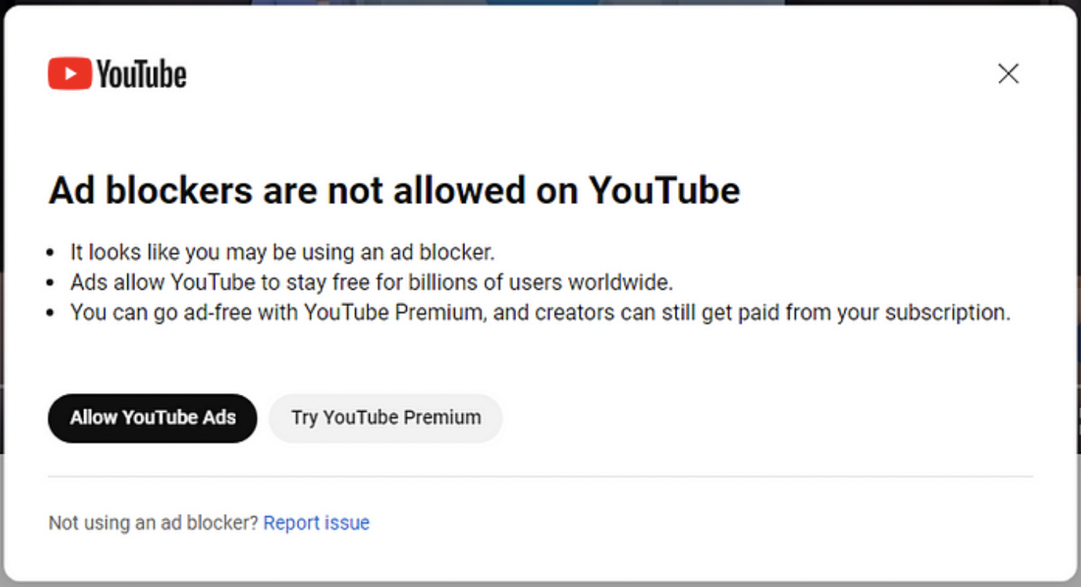Open the Report issue link

(x=317, y=523)
